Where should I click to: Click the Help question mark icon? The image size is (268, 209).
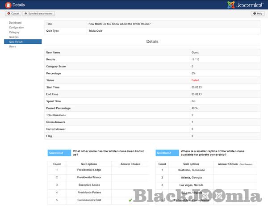tap(254, 14)
